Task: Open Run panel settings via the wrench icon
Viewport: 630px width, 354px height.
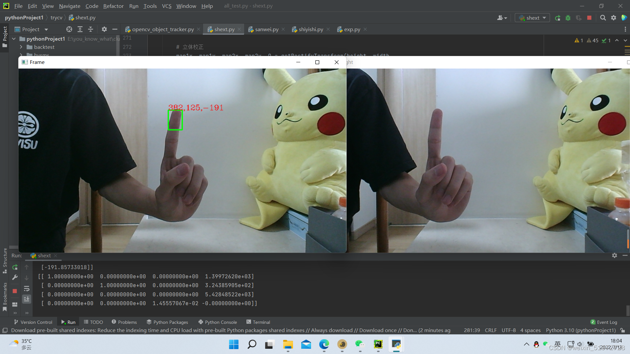Action: pyautogui.click(x=15, y=278)
